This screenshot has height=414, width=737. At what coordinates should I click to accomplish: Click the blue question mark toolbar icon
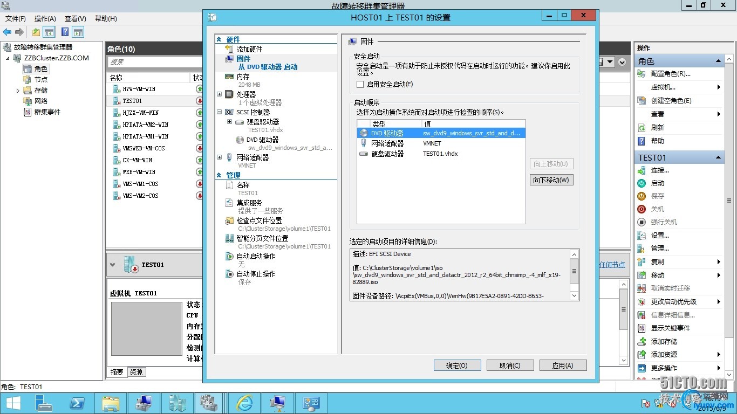pyautogui.click(x=65, y=32)
